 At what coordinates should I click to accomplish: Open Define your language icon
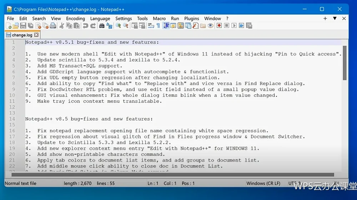click(x=173, y=26)
